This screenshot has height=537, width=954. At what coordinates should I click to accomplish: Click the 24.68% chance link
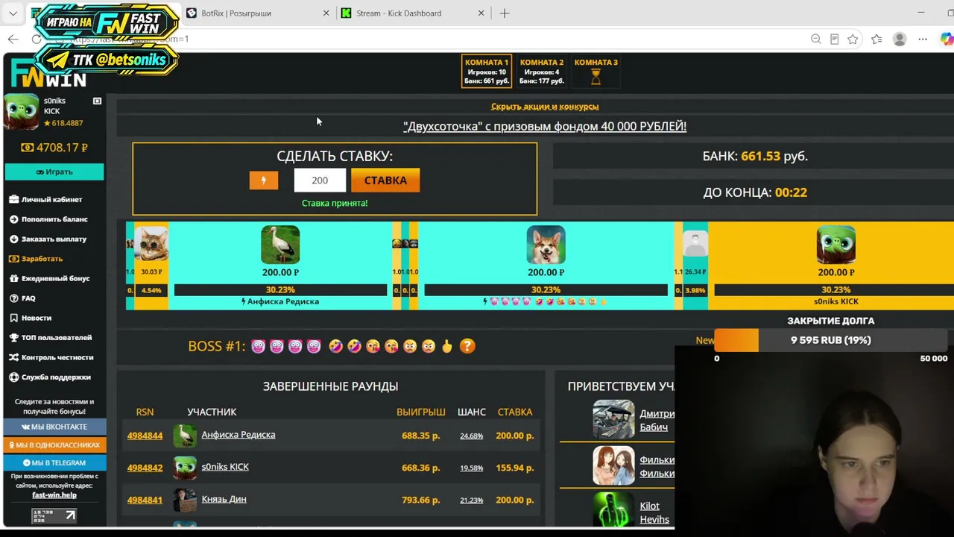pos(471,436)
